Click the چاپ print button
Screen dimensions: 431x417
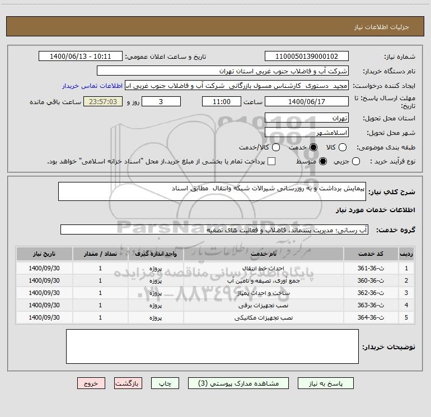165,383
